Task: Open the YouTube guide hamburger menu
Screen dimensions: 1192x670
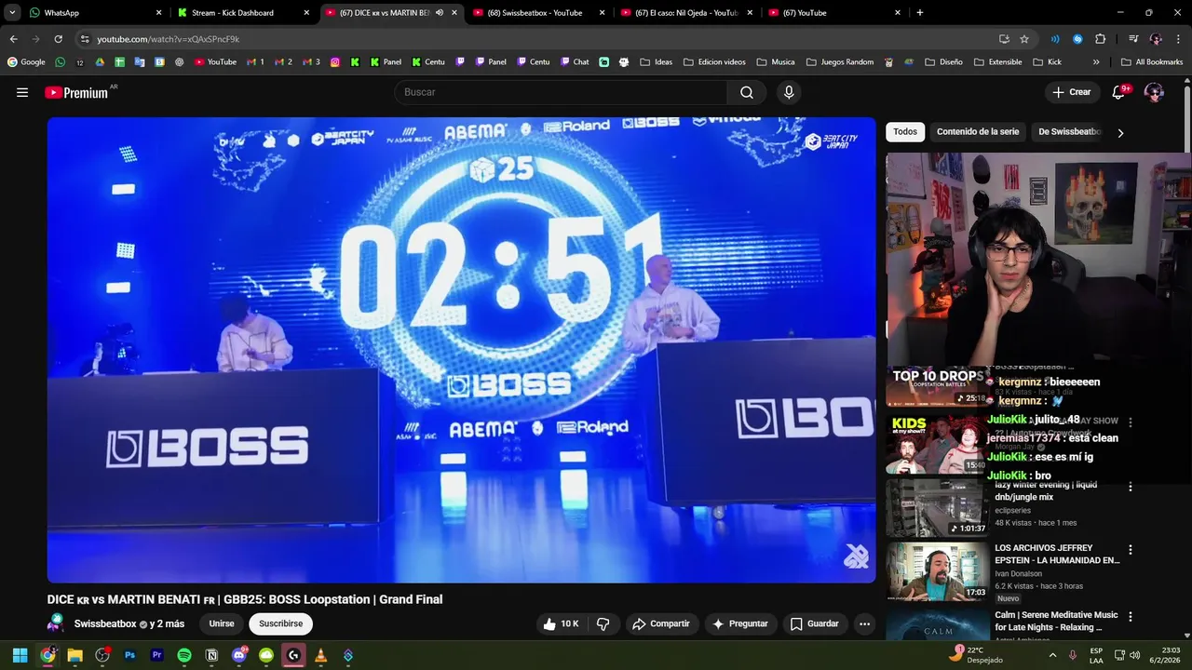Action: tap(22, 92)
